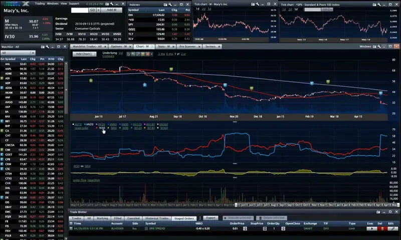Check the DRII SPREAD order row checkbox
Image resolution: width=401 pixels, height=240 pixels.
71,228
